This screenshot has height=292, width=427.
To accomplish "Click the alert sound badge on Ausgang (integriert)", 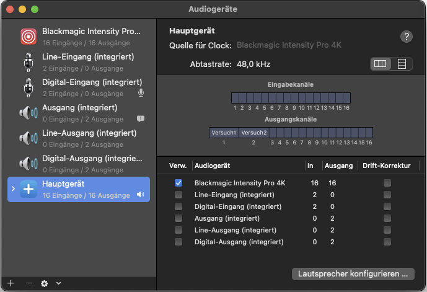I will coord(141,119).
